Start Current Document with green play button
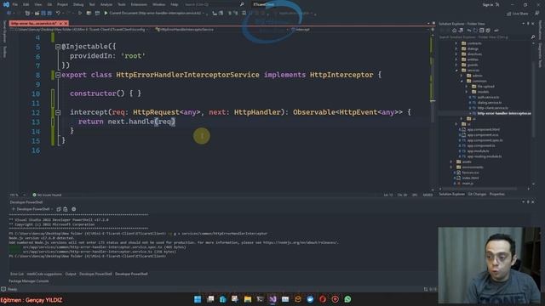 click(x=106, y=14)
